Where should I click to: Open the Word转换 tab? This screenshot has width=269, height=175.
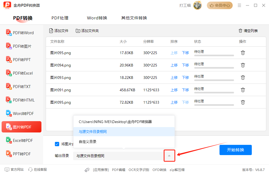[97, 18]
